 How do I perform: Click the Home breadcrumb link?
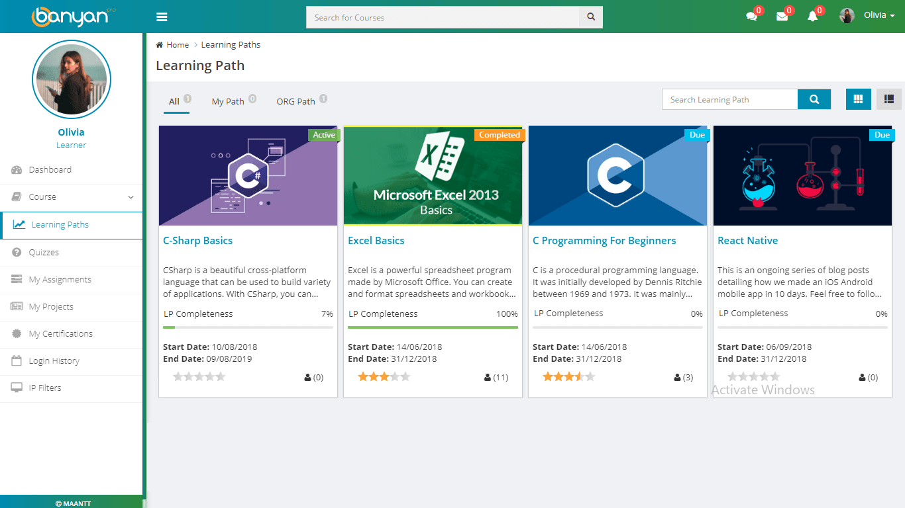tap(178, 45)
